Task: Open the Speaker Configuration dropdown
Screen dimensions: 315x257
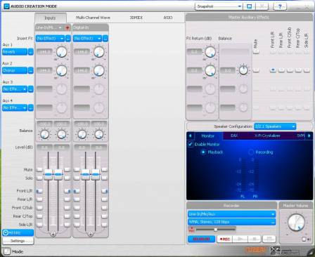Action: pos(275,126)
